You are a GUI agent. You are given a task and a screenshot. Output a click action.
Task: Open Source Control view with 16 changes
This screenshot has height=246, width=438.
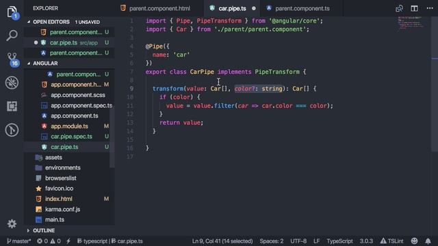12,59
